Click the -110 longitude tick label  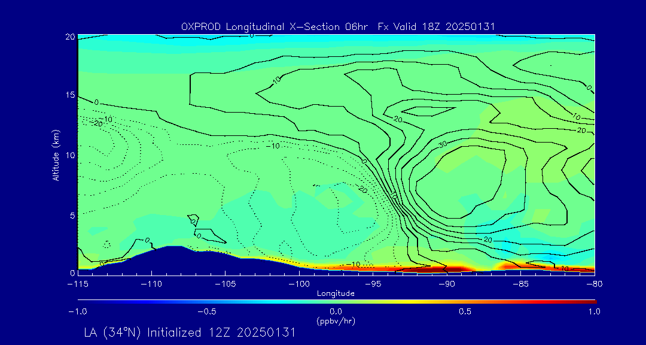point(151,284)
